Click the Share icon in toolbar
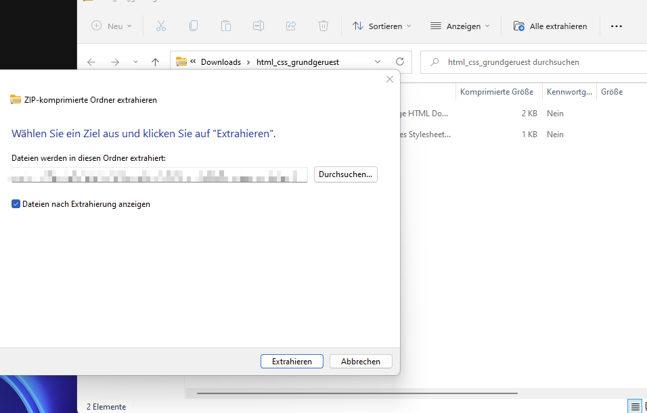Viewport: 647px width, 413px height. coord(291,26)
